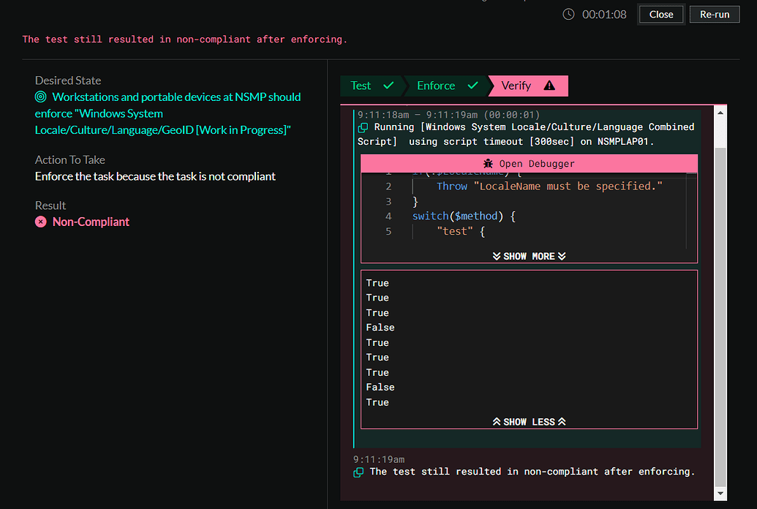The image size is (757, 509).
Task: Click the log scrollbar down arrow
Action: (x=720, y=494)
